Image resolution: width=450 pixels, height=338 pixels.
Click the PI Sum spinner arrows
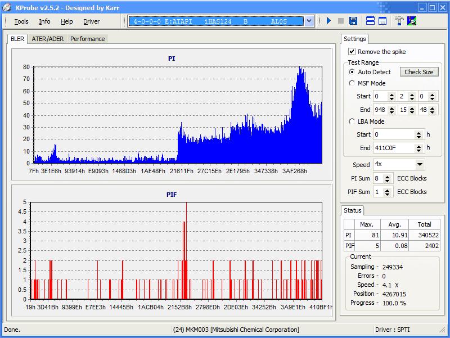[388, 178]
